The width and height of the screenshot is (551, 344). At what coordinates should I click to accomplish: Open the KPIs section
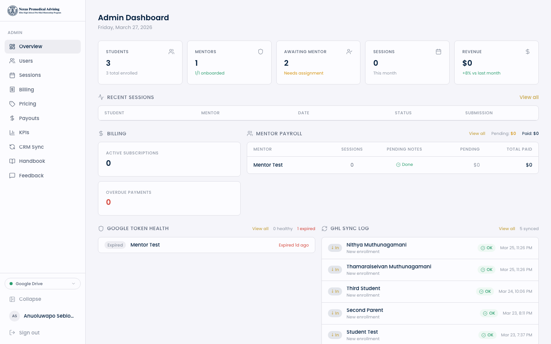24,133
